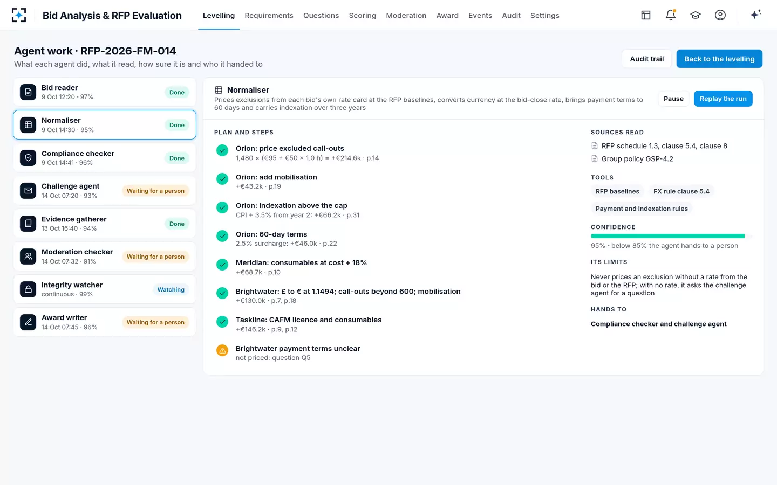Click the graduation cap learning icon
Image resolution: width=777 pixels, height=485 pixels.
point(696,15)
